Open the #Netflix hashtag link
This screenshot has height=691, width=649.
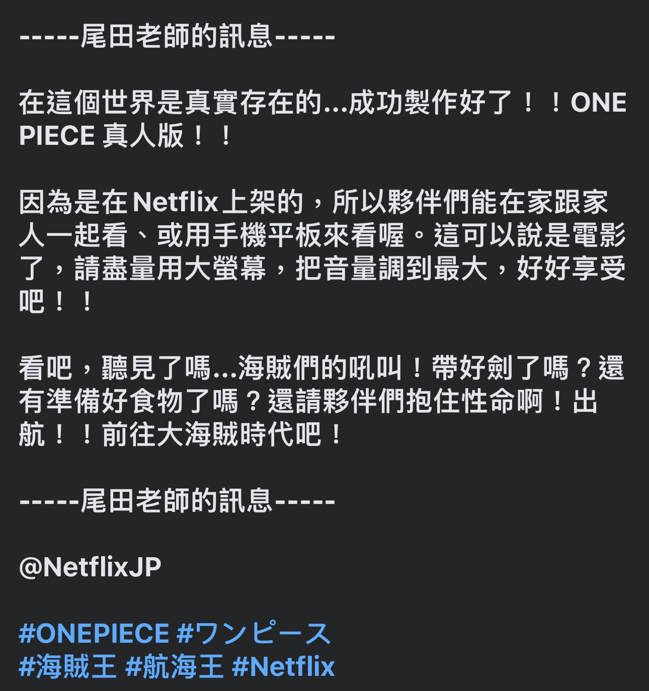[283, 666]
